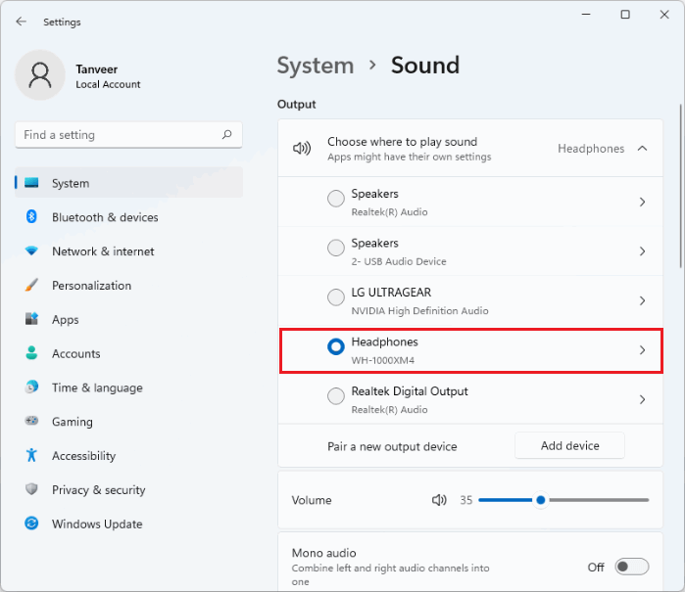The width and height of the screenshot is (685, 592).
Task: Click the Sound page heading
Action: pos(425,66)
